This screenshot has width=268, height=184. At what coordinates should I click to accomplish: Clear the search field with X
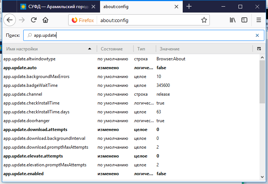257,35
